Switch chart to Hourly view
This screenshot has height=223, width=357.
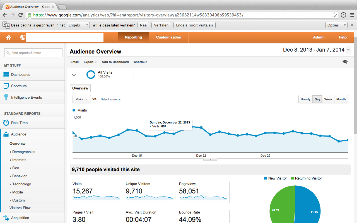click(x=305, y=99)
